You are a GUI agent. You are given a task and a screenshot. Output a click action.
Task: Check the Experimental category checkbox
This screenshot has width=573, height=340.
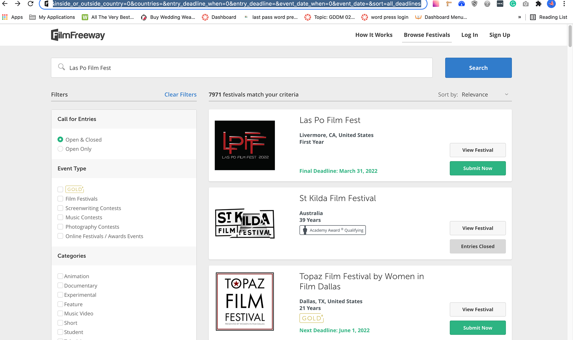[x=60, y=295]
